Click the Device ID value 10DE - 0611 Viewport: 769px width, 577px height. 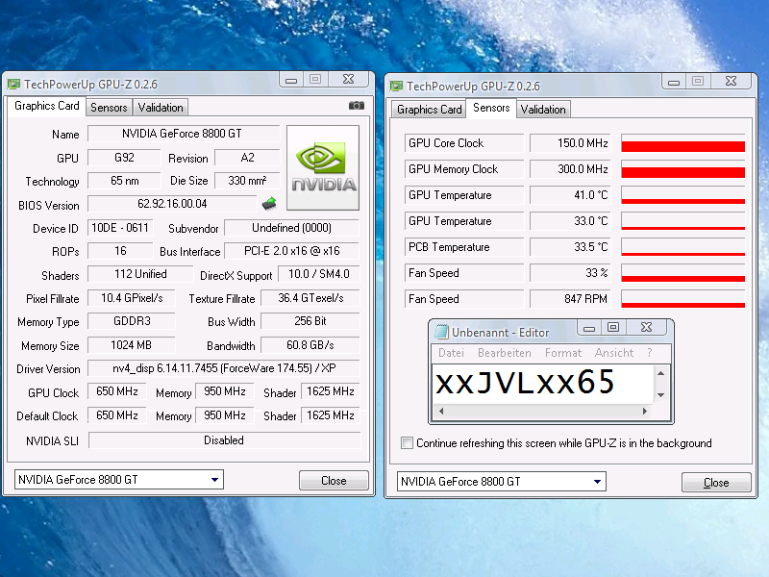[120, 228]
